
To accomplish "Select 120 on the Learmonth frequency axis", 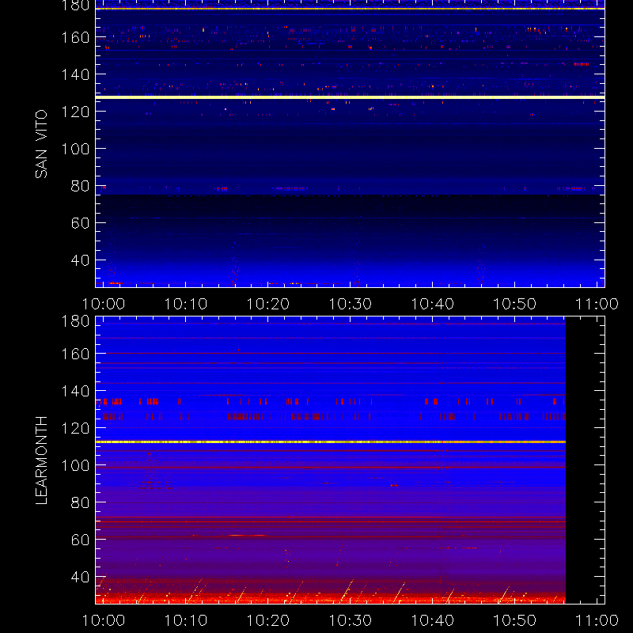I will coord(75,428).
